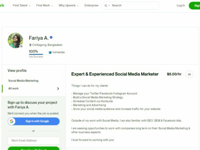200x150 pixels.
Task: Click the Log In link
Action: [181, 5]
